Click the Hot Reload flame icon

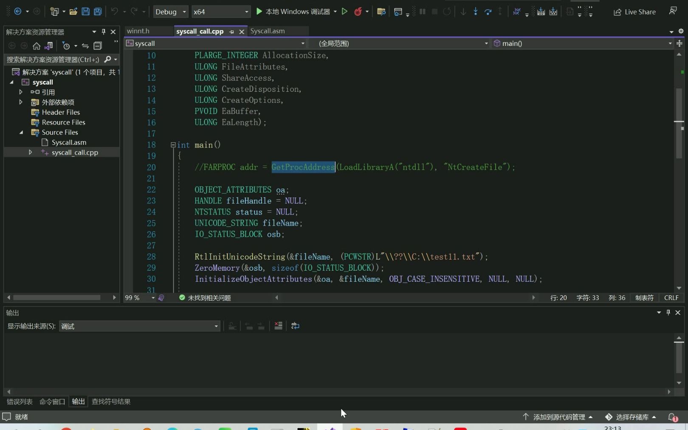pos(358,11)
